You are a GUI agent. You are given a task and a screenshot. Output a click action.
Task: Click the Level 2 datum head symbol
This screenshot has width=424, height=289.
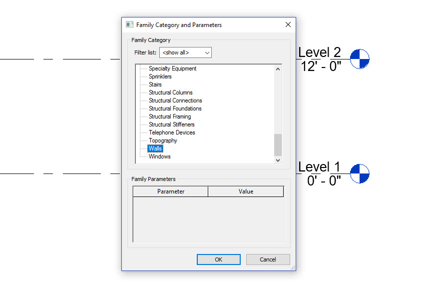coord(359,59)
